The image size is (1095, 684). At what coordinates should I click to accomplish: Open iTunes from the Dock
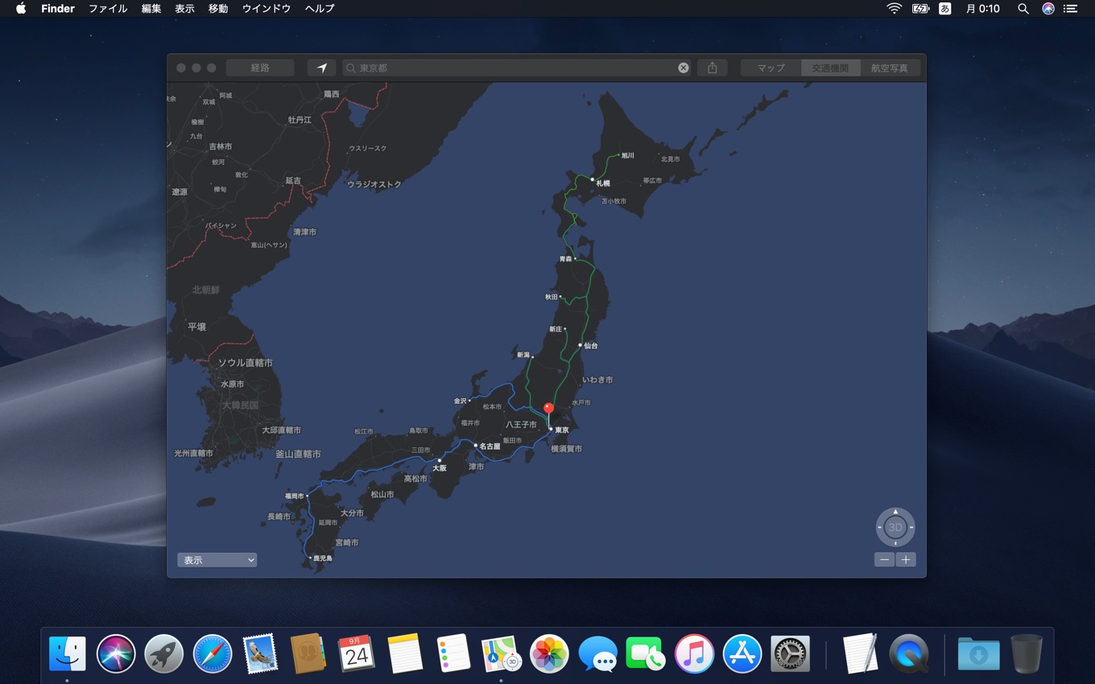pos(694,653)
